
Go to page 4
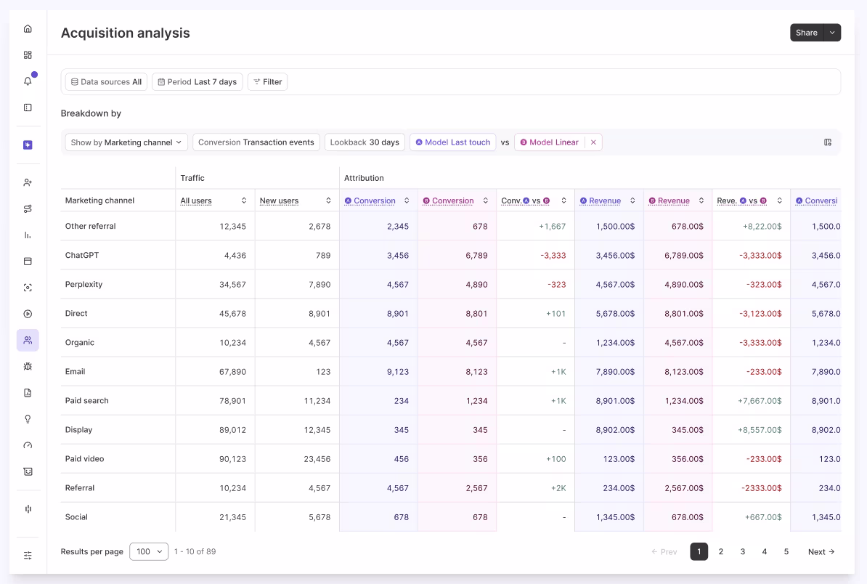[x=765, y=551]
